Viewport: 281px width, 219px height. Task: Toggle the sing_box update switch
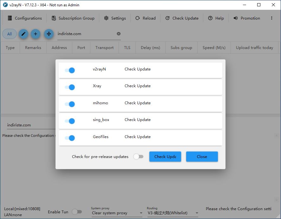(x=70, y=121)
